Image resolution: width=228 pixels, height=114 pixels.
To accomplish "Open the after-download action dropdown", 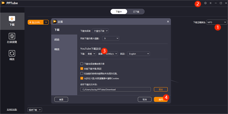I will pos(100,31).
